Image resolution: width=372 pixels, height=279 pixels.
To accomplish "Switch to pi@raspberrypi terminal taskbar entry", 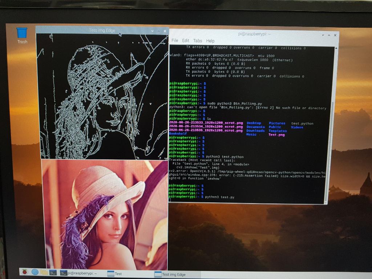I will coord(78,273).
